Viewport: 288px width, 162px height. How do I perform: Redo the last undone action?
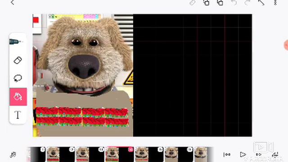click(247, 3)
